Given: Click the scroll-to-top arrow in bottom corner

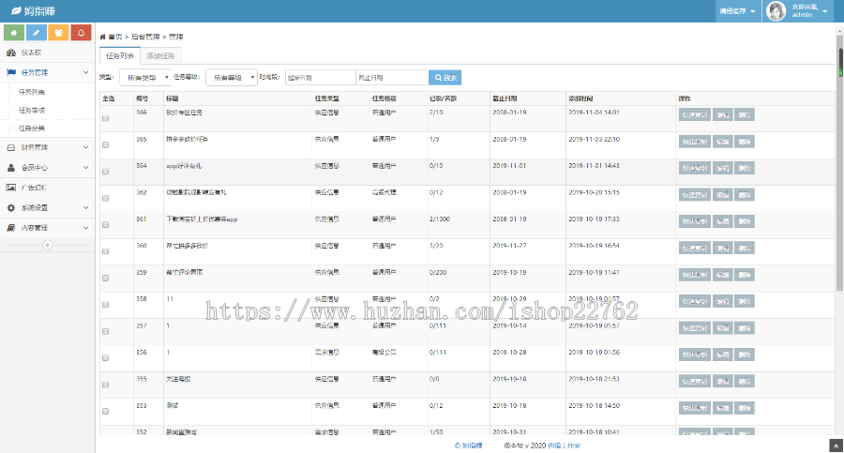Looking at the screenshot, I should [835, 445].
